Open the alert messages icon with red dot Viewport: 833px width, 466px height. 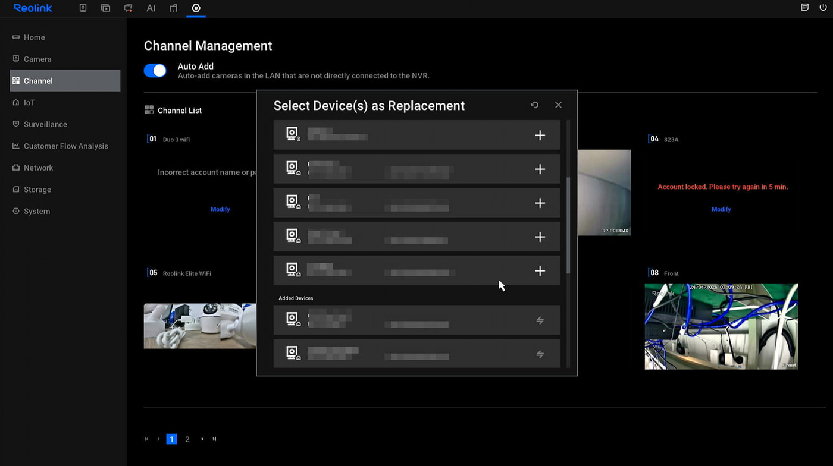pos(128,8)
